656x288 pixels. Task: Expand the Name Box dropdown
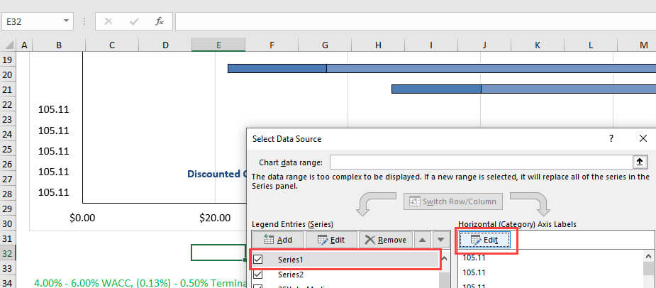pos(67,21)
